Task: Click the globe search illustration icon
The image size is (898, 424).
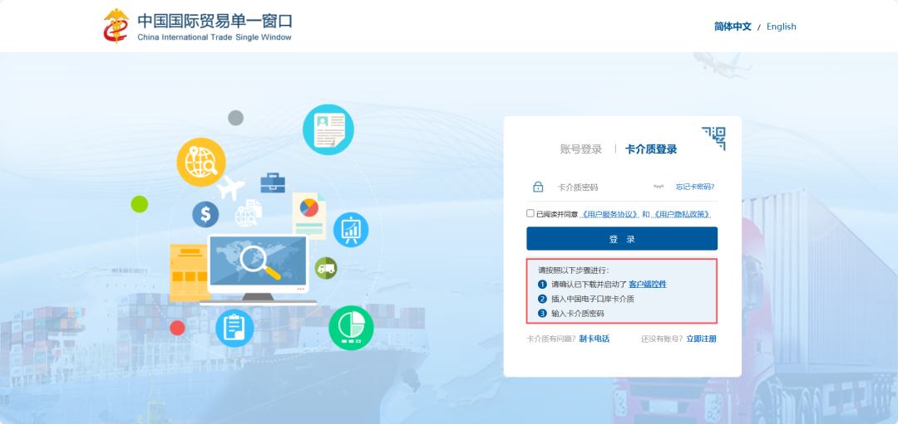Action: click(x=201, y=162)
